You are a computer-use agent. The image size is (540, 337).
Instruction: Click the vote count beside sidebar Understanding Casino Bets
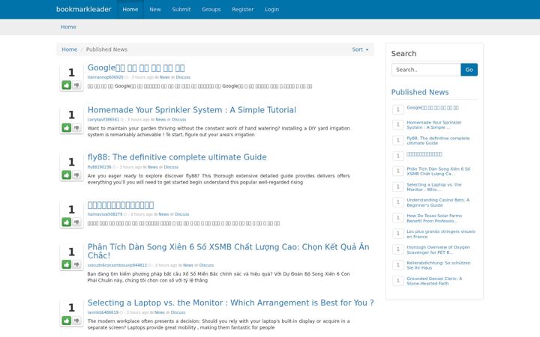tap(397, 202)
